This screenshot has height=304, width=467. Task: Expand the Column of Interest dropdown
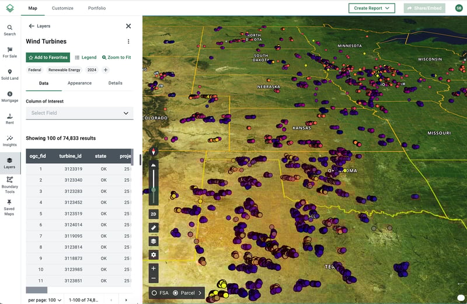click(79, 113)
